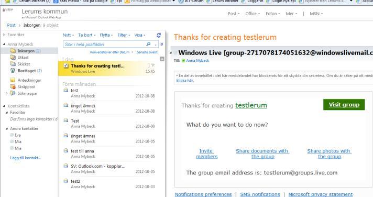Viewport: 373px width, 197px height.
Task: Open the 'test2' message row
Action: click(109, 184)
